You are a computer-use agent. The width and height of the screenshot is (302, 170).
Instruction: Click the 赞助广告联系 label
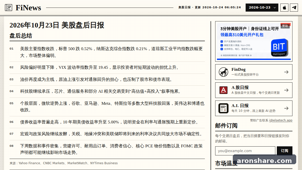tap(259, 120)
